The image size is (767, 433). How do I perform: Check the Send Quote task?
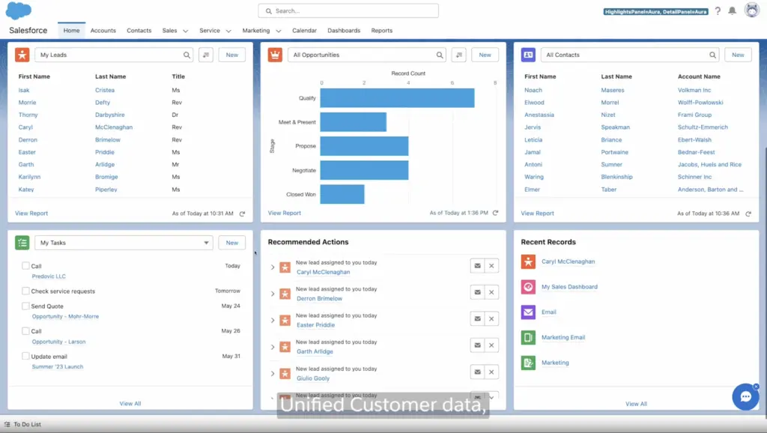click(25, 306)
